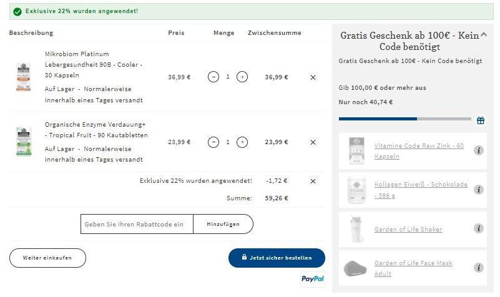Click the discount amount -1,72 €
500x297 pixels.
(x=276, y=181)
